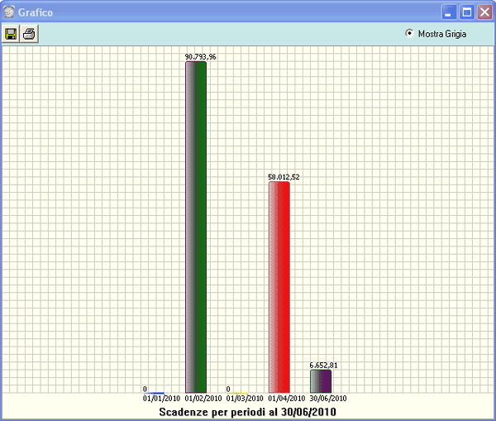Click the printer icon to print chart
496x421 pixels.
click(x=29, y=34)
